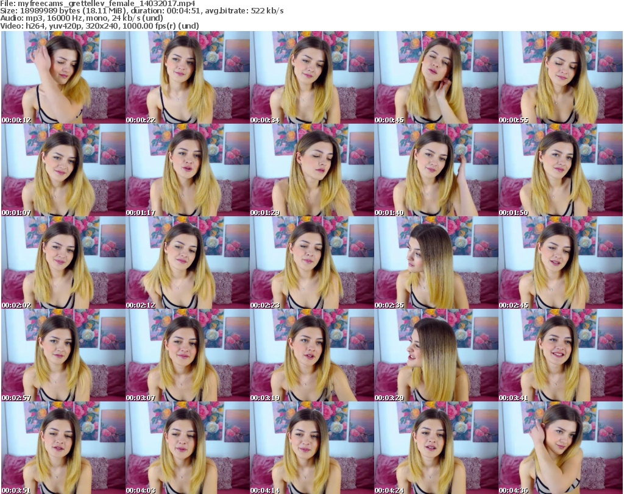Select the thumbnail frame at 00:01:29

click(312, 170)
